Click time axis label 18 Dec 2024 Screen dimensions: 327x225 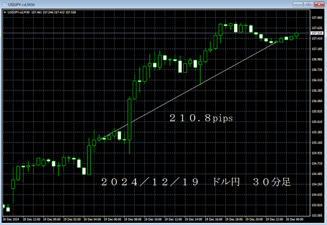(11, 219)
